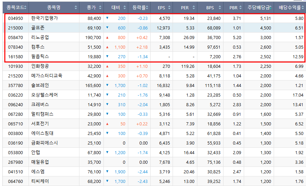Click down arrow in 에스엠 row
Viewport: 306px width, 186px height.
(x=107, y=171)
